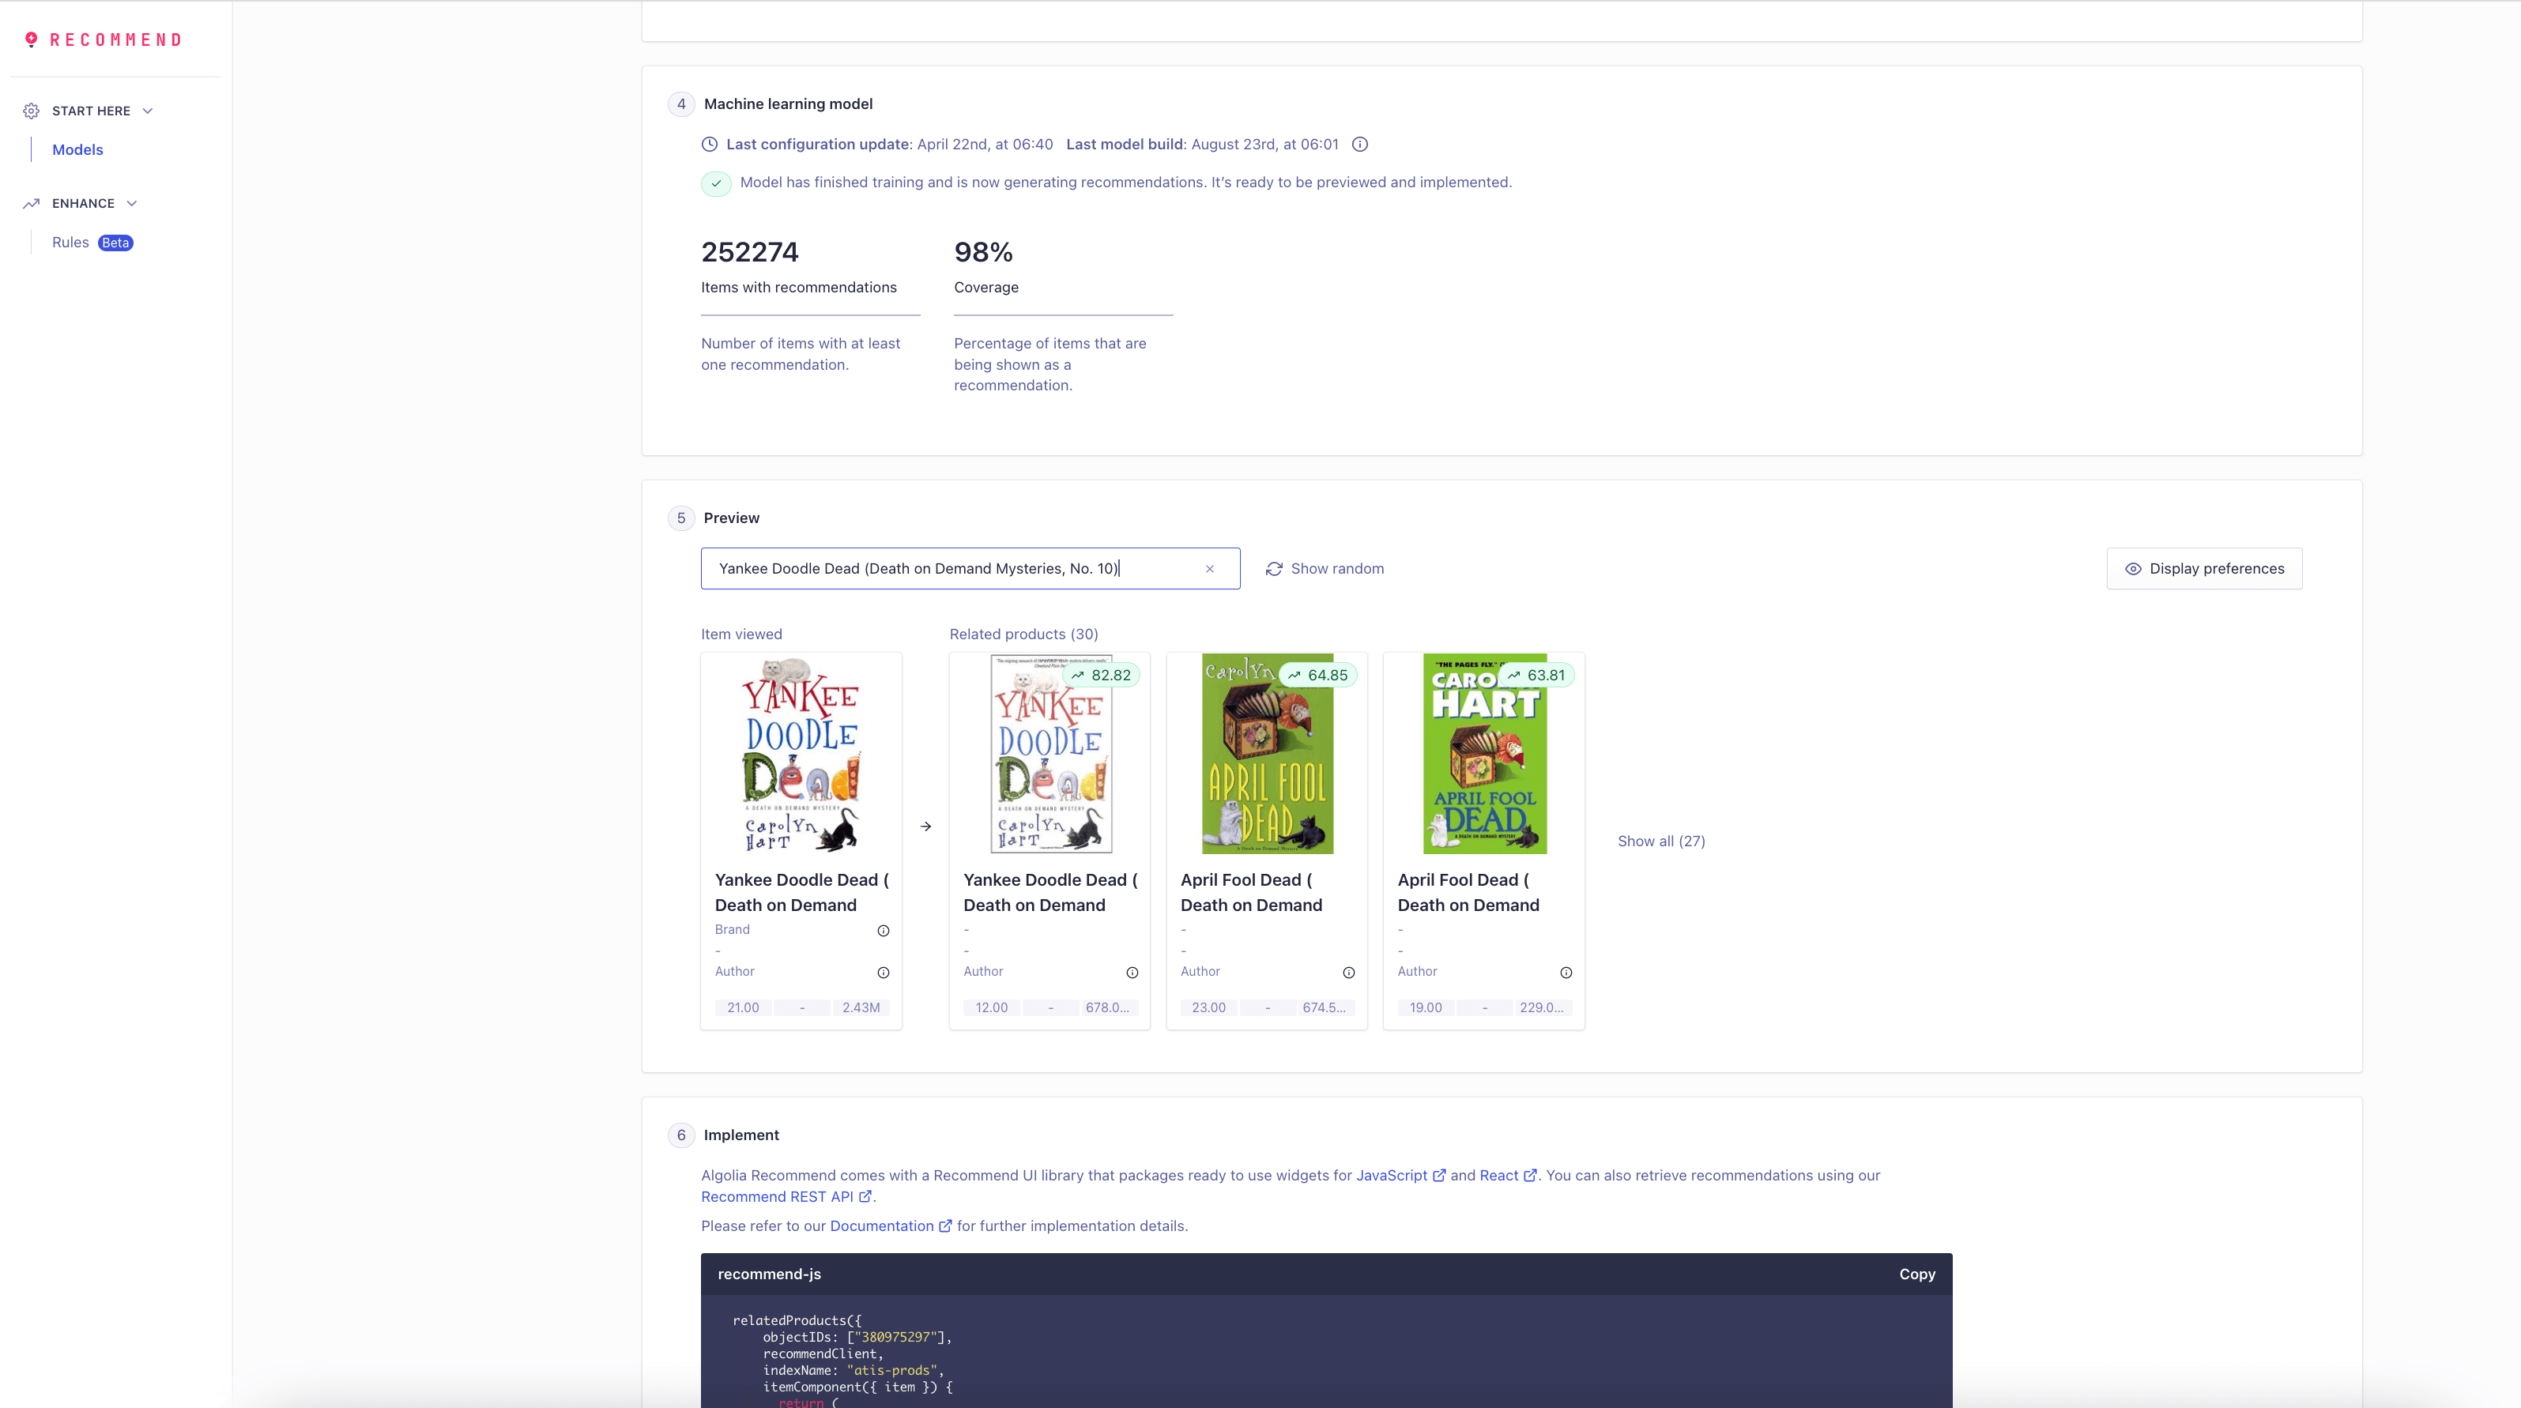Click the info icon next to Last model build
Viewport: 2521px width, 1408px height.
(x=1362, y=144)
